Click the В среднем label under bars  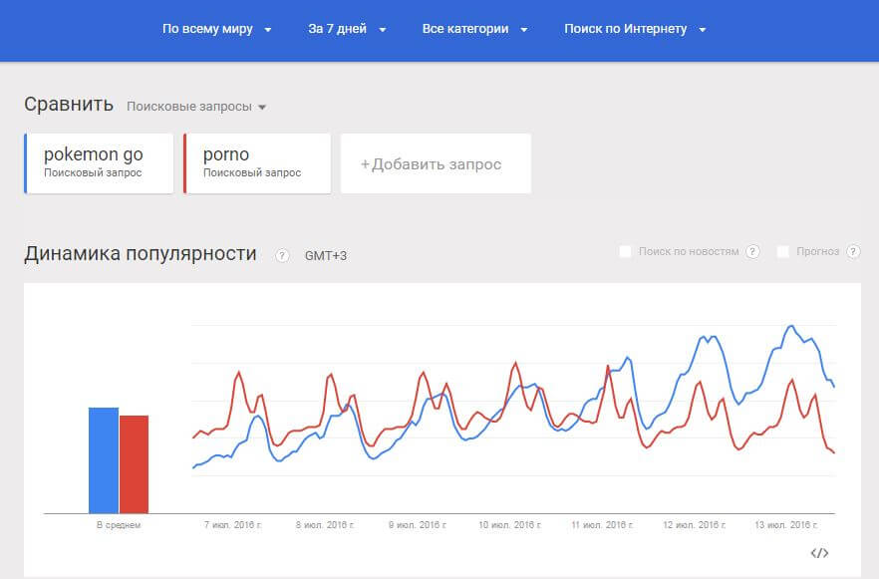119,524
